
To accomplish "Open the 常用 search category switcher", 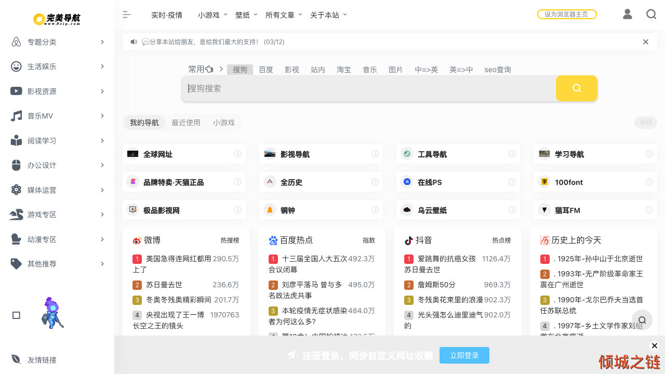I will [x=201, y=69].
